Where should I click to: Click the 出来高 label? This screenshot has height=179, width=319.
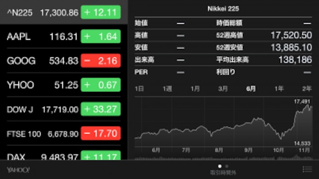[x=144, y=60]
